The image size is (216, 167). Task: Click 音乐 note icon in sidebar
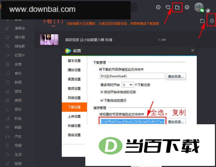pos(8,73)
